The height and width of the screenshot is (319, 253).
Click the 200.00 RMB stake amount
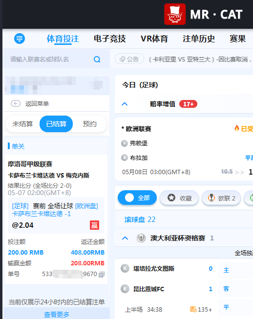26,252
